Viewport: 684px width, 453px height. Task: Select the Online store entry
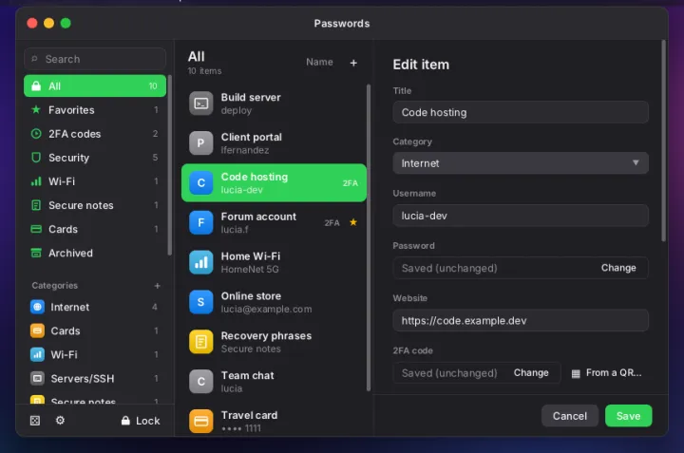[x=274, y=302]
